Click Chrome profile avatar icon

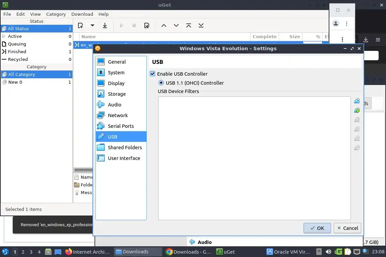(x=335, y=23)
